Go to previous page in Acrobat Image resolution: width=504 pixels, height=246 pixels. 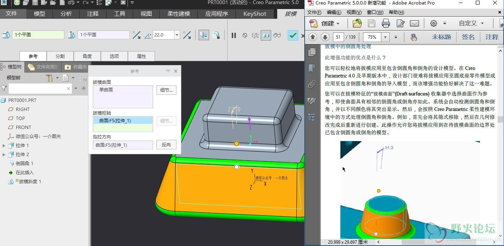pyautogui.click(x=313, y=37)
